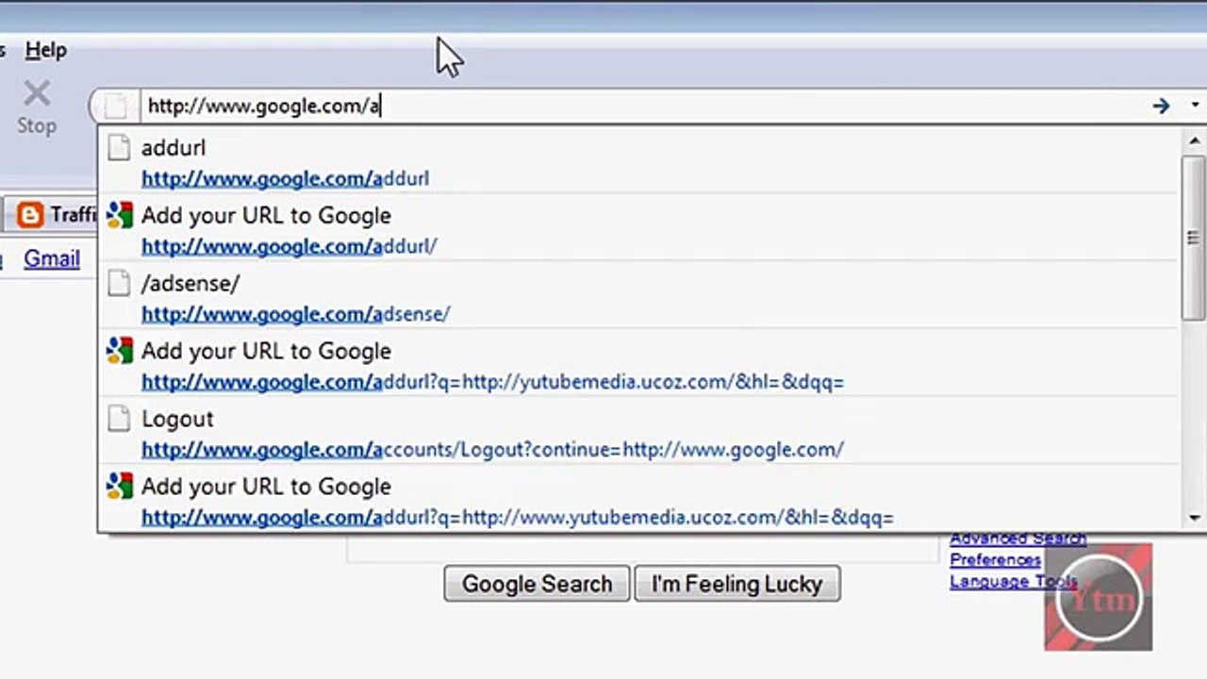Click the page icon beside the Logout suggestion
The width and height of the screenshot is (1207, 679).
(x=119, y=420)
